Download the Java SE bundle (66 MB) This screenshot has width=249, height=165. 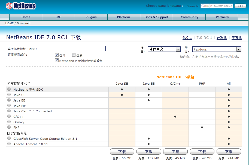coord(122,152)
